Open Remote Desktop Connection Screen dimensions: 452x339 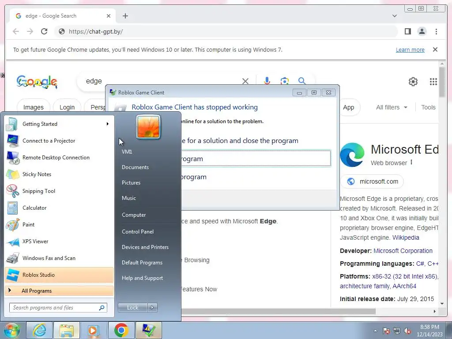59,158
